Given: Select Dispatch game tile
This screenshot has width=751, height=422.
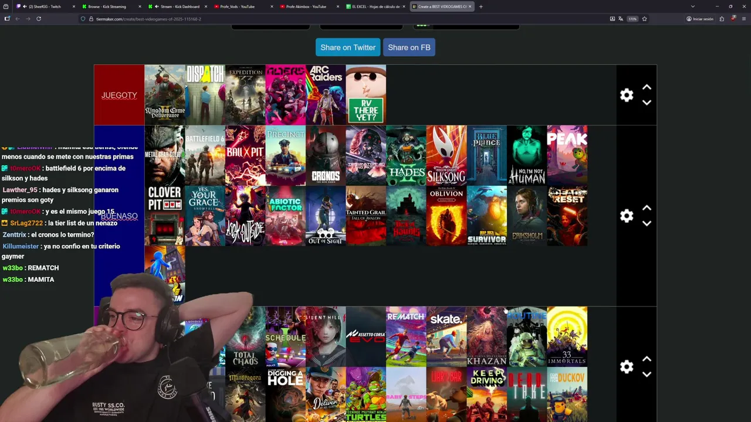Looking at the screenshot, I should pyautogui.click(x=205, y=94).
